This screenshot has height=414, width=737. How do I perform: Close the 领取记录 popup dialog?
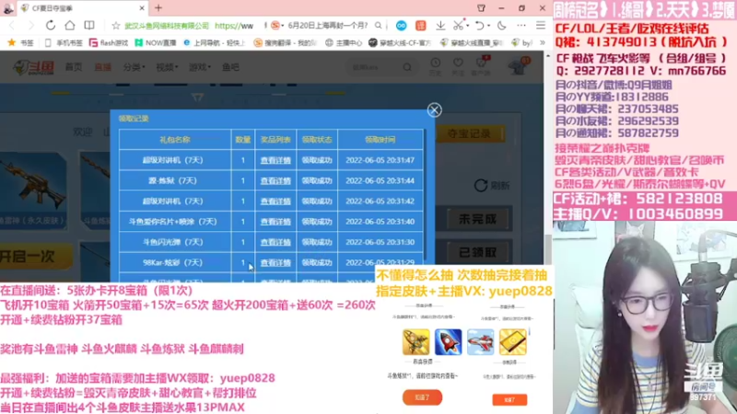tap(434, 109)
